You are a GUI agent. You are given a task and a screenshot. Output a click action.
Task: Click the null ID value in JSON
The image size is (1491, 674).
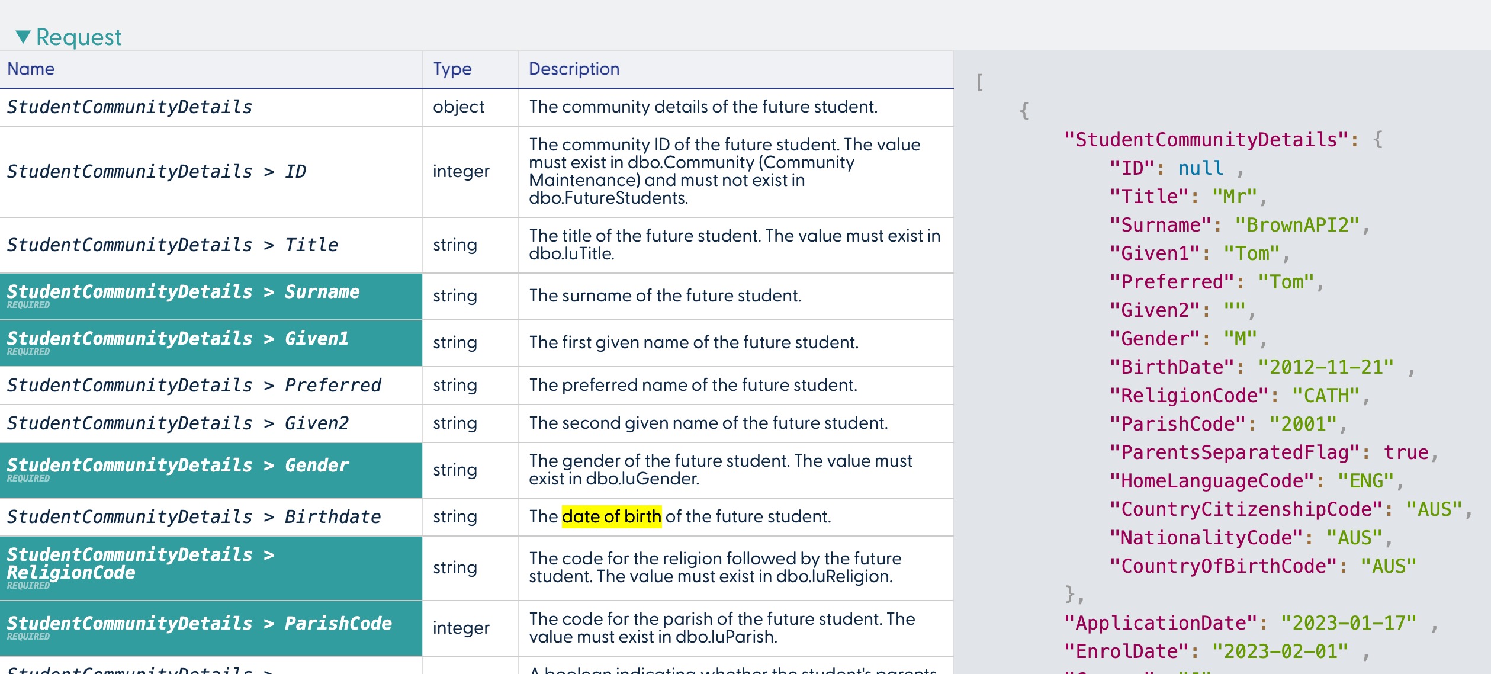tap(1200, 168)
